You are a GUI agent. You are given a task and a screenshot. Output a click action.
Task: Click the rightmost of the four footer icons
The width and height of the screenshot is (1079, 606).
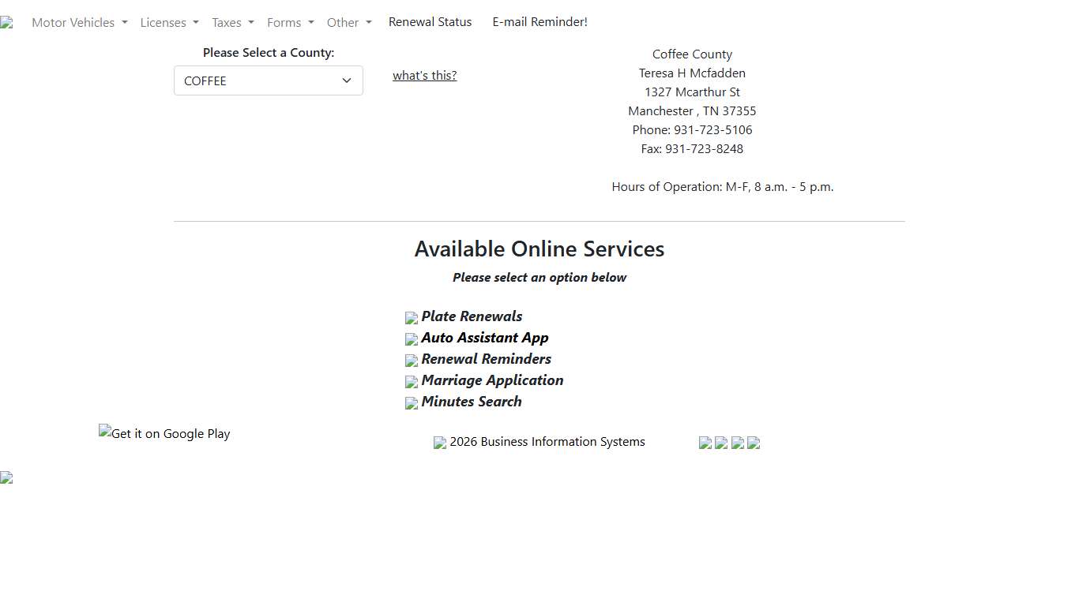pyautogui.click(x=754, y=443)
